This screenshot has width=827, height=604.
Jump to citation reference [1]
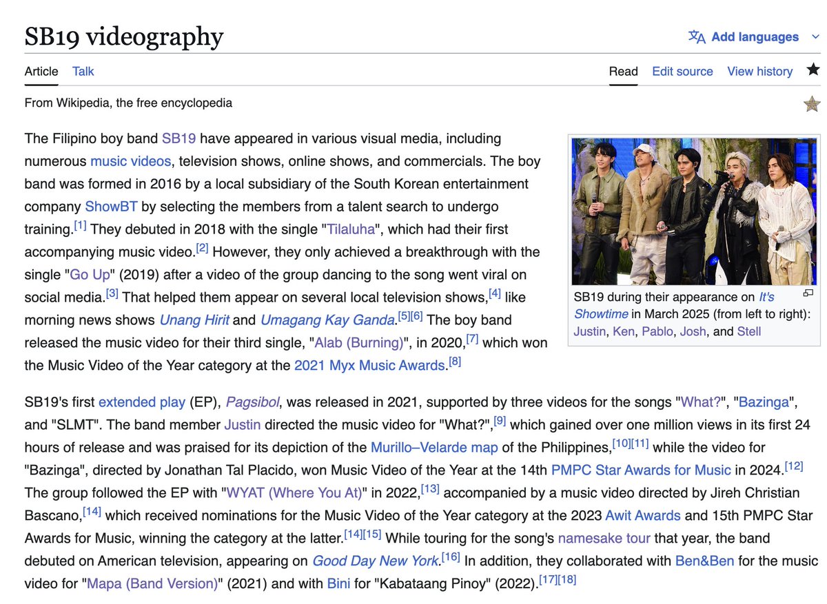[x=80, y=225]
